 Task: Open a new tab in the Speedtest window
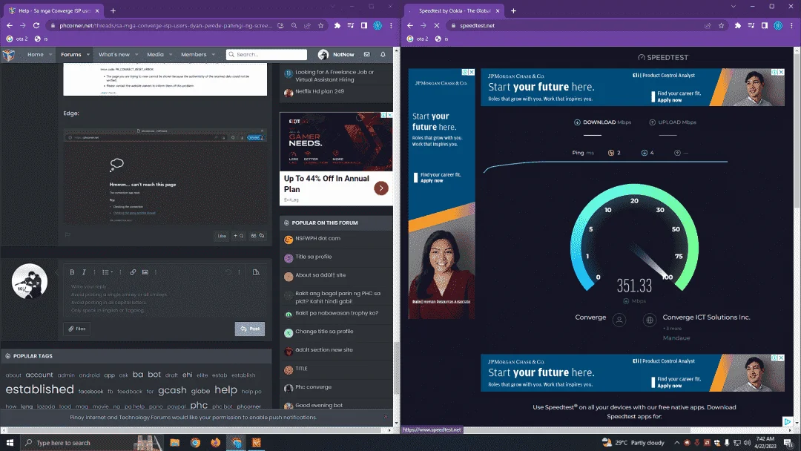click(513, 10)
